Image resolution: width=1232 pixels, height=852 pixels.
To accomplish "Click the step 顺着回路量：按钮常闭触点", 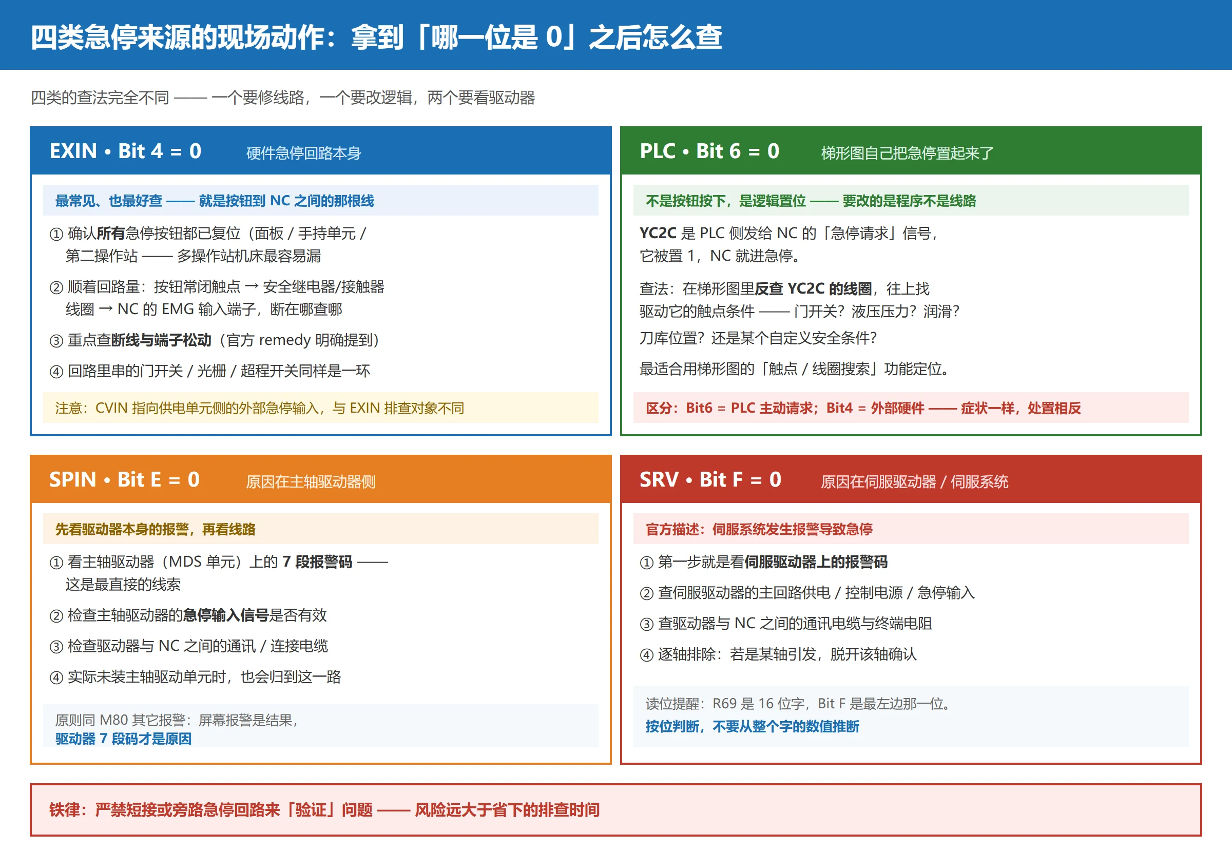I will pyautogui.click(x=217, y=298).
